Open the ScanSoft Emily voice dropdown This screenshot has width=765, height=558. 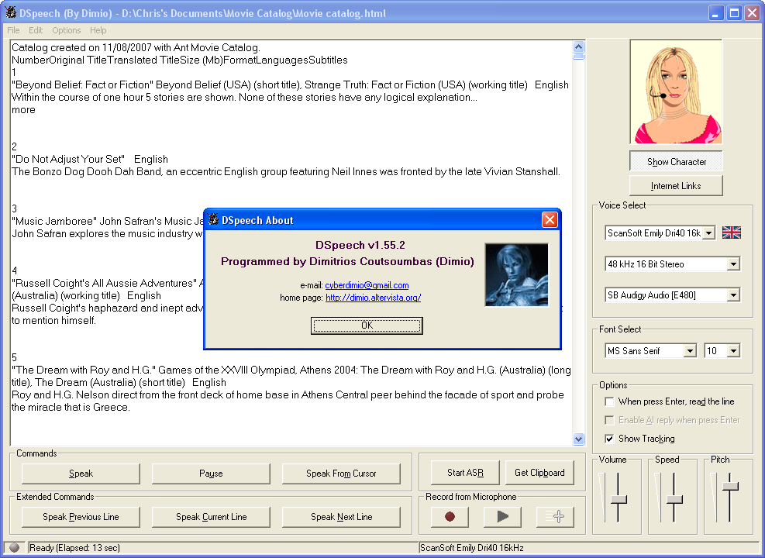(709, 233)
